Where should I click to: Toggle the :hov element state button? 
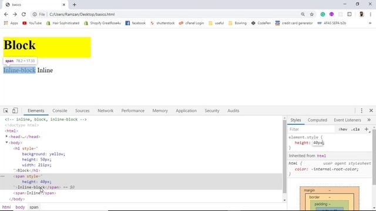point(343,129)
